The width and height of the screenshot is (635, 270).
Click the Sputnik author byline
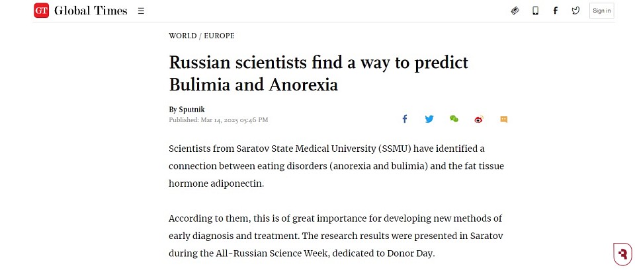click(x=192, y=110)
